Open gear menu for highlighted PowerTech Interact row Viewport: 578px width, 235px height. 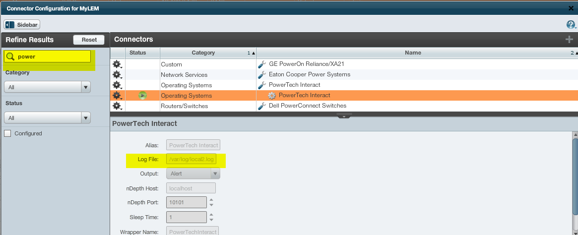pyautogui.click(x=117, y=96)
